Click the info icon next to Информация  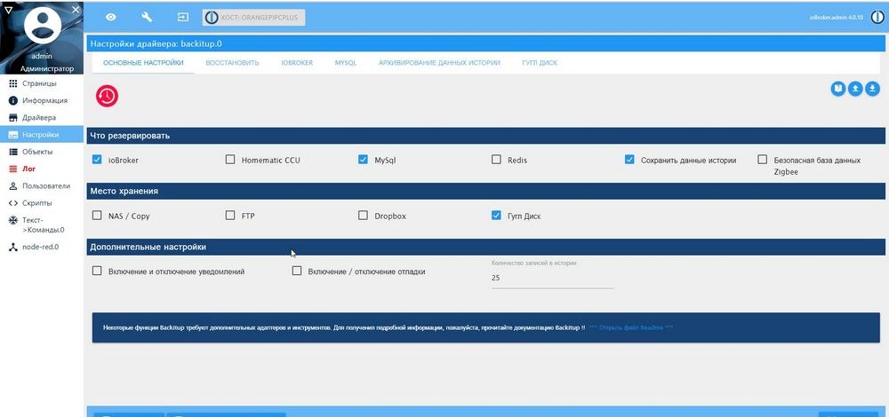(13, 101)
